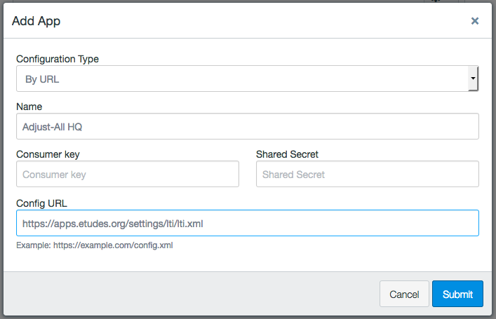Open the Configuration Type dropdown
This screenshot has width=496, height=319.
click(248, 79)
